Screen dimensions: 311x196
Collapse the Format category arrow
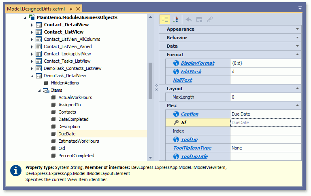coord(297,55)
